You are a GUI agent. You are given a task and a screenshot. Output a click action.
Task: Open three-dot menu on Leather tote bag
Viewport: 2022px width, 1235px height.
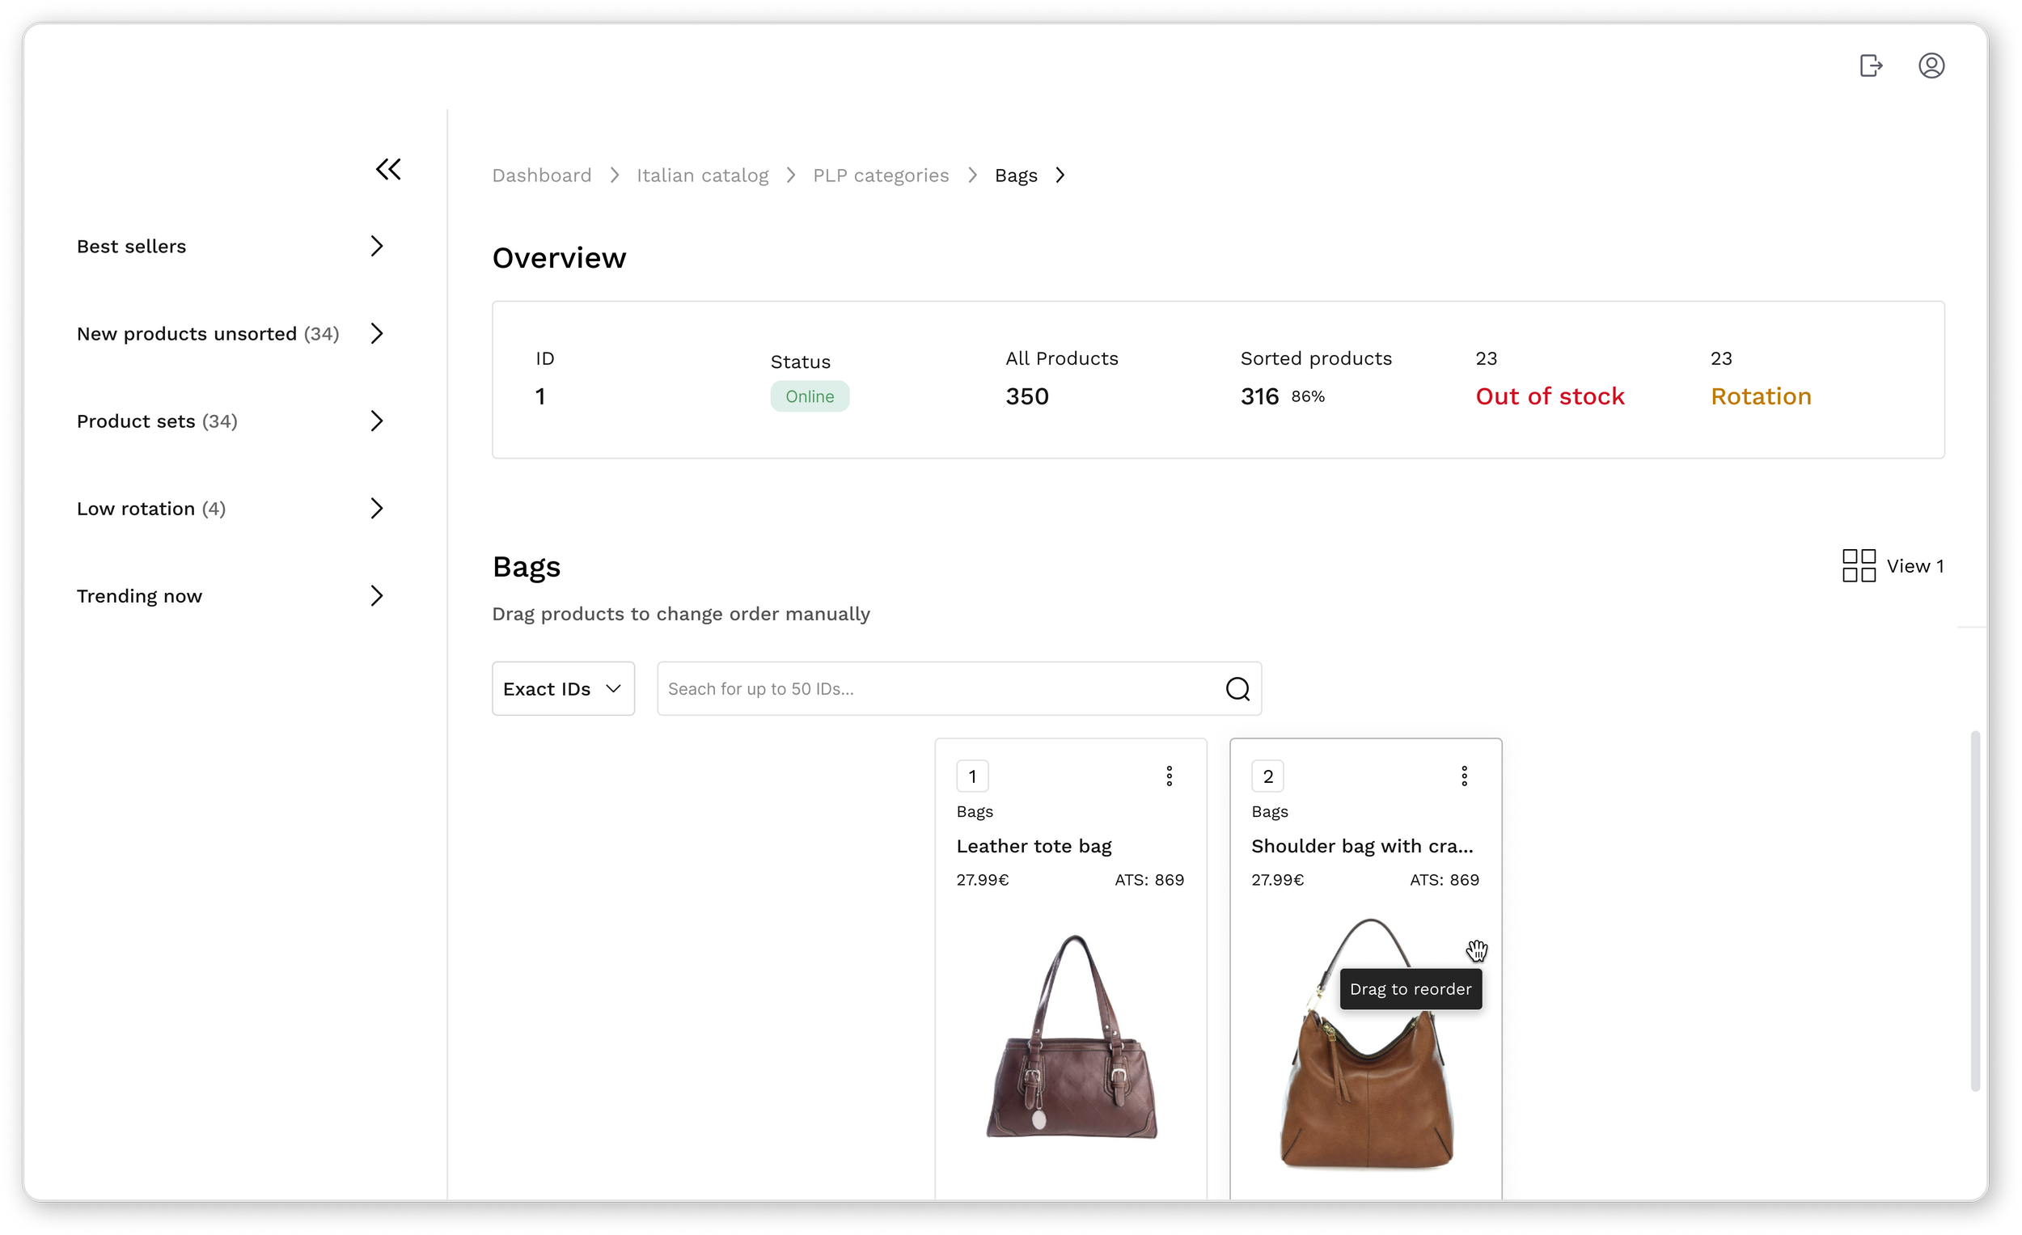point(1170,776)
